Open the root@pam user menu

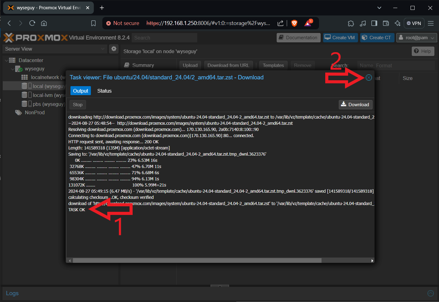pos(416,38)
